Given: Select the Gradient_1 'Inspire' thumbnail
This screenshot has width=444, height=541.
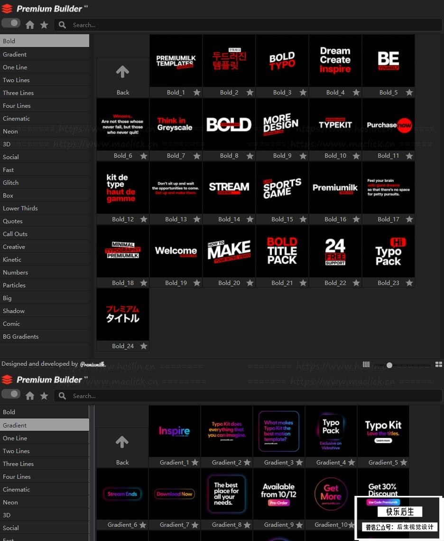Looking at the screenshot, I should 174,431.
